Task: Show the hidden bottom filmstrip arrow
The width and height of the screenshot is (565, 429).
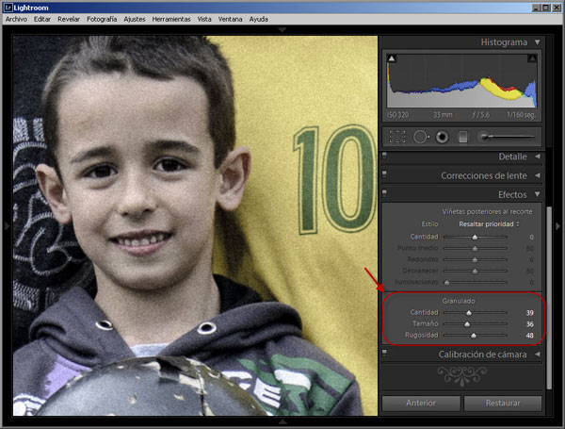Action: (282, 421)
